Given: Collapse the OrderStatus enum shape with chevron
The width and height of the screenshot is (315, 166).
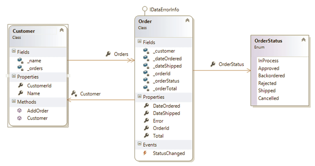Looking at the screenshot, I should click(x=303, y=40).
